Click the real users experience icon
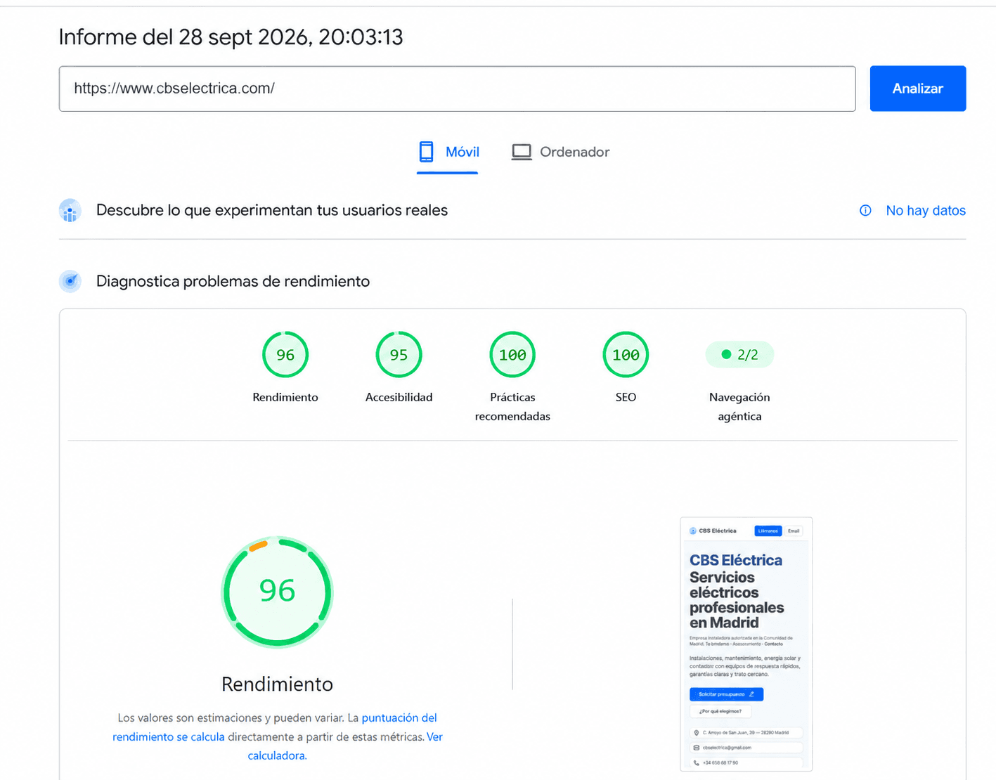 click(70, 210)
